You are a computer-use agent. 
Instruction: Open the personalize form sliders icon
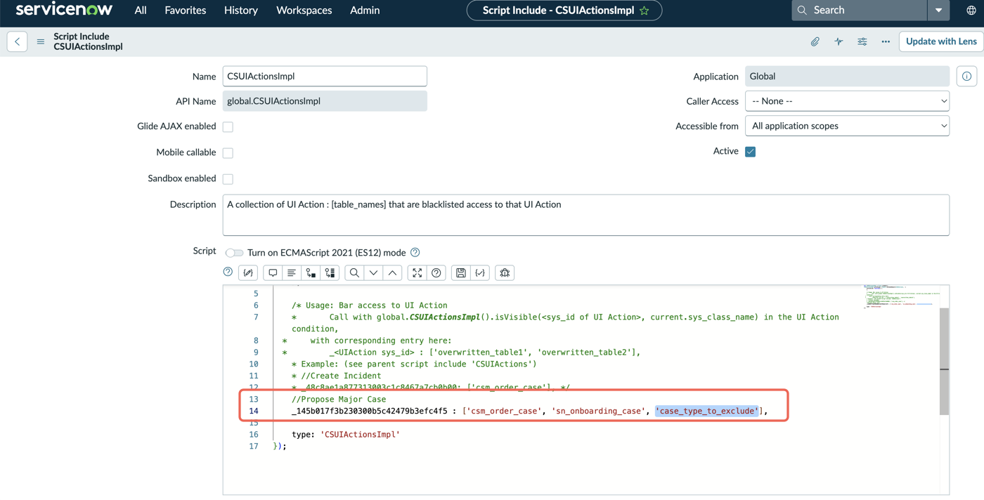click(862, 41)
